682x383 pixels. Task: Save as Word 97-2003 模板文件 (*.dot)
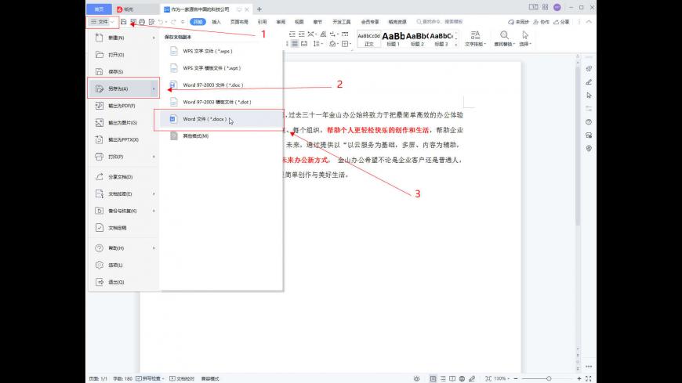click(x=221, y=102)
